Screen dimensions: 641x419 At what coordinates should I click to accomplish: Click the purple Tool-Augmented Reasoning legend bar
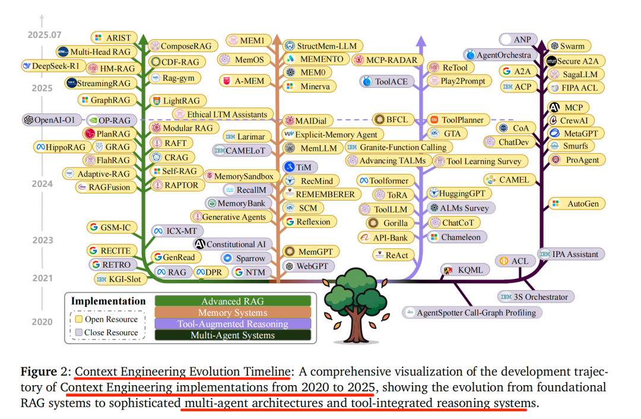(233, 324)
